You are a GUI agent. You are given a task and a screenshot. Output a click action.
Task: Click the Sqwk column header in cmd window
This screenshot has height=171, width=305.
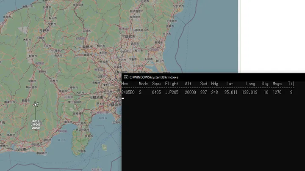156,84
